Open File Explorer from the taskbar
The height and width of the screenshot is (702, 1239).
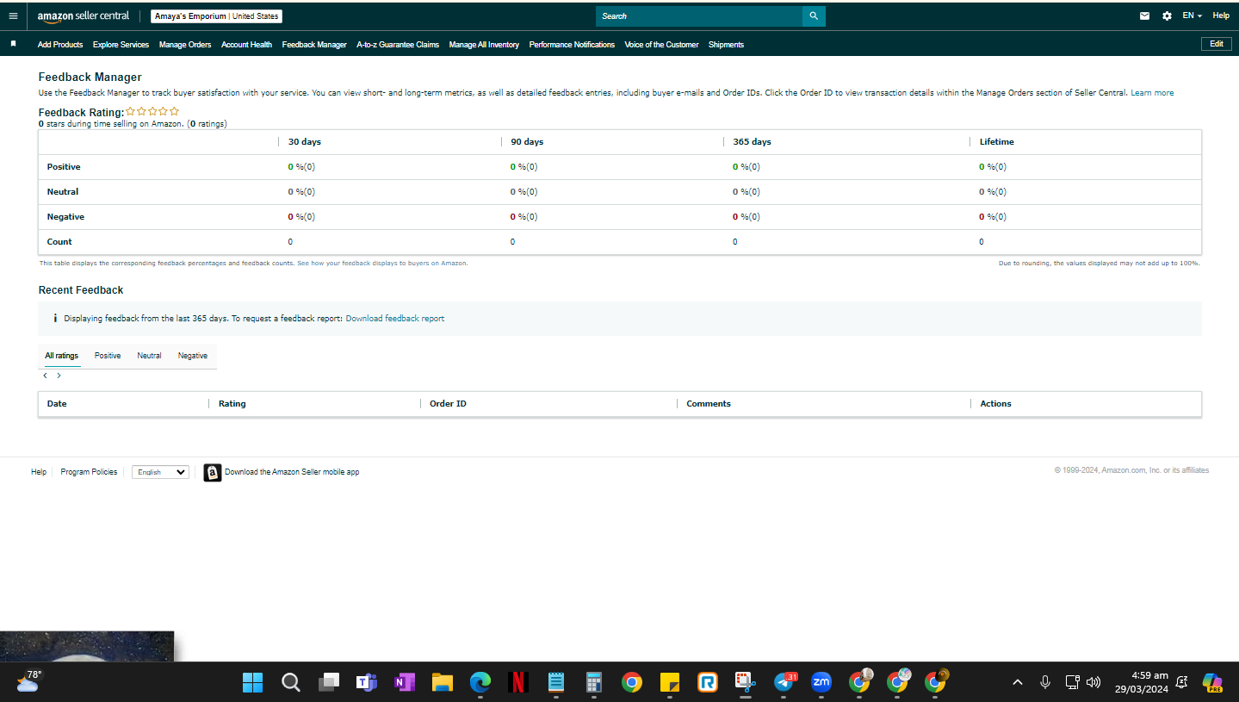click(442, 682)
